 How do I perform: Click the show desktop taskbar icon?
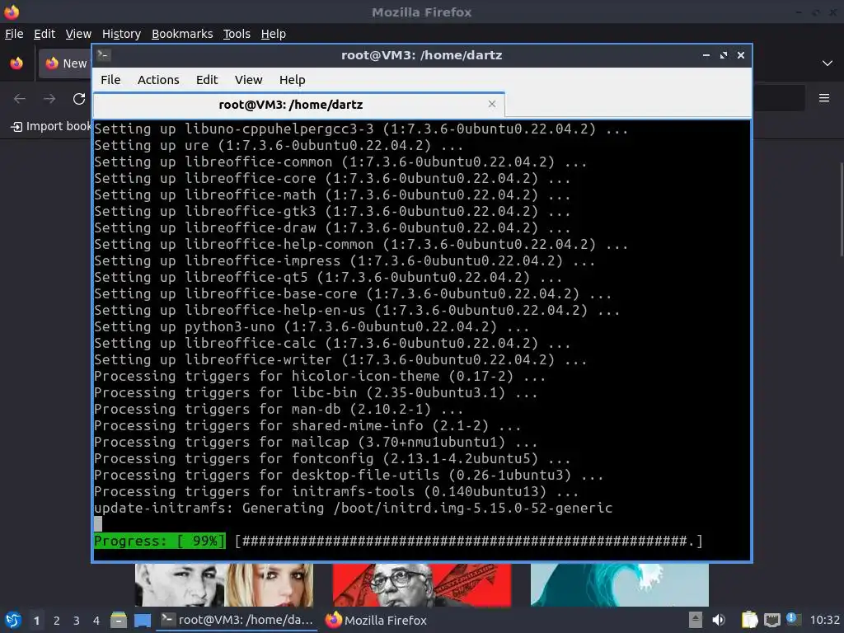click(x=143, y=620)
